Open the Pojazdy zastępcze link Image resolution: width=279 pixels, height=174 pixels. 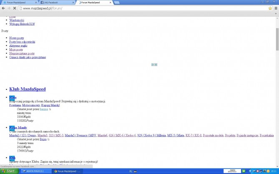click(247, 135)
